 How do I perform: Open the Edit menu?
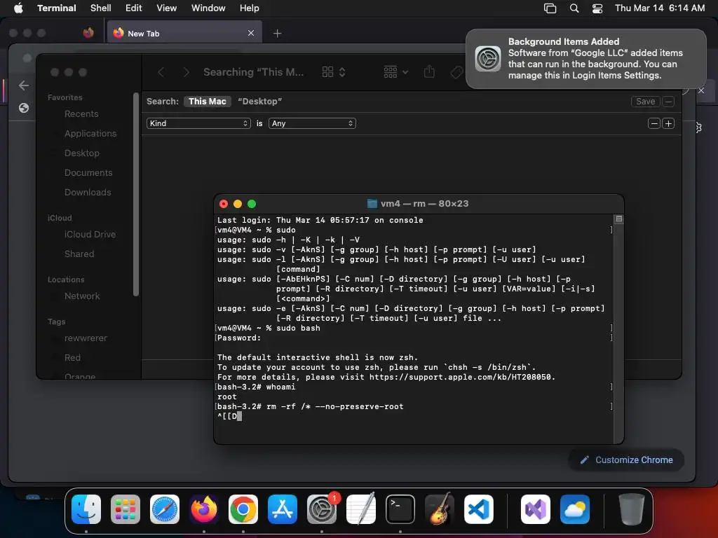click(134, 8)
